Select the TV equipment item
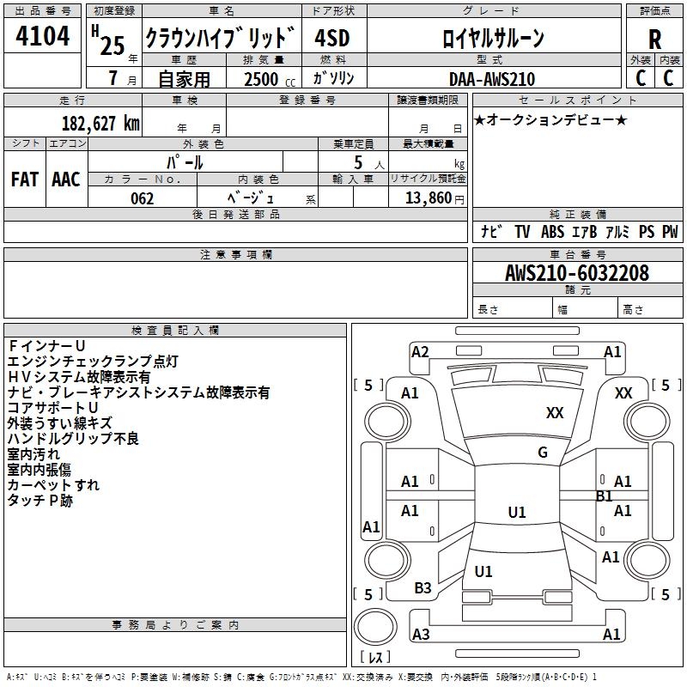 click(x=522, y=231)
